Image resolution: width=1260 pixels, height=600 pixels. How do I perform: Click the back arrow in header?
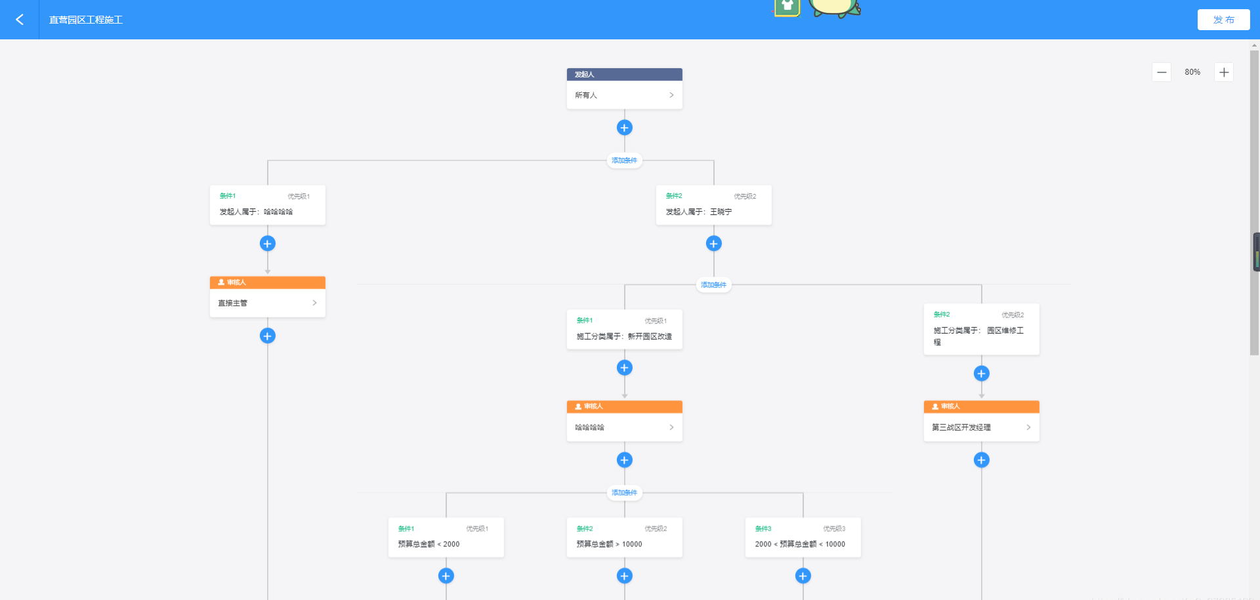20,20
